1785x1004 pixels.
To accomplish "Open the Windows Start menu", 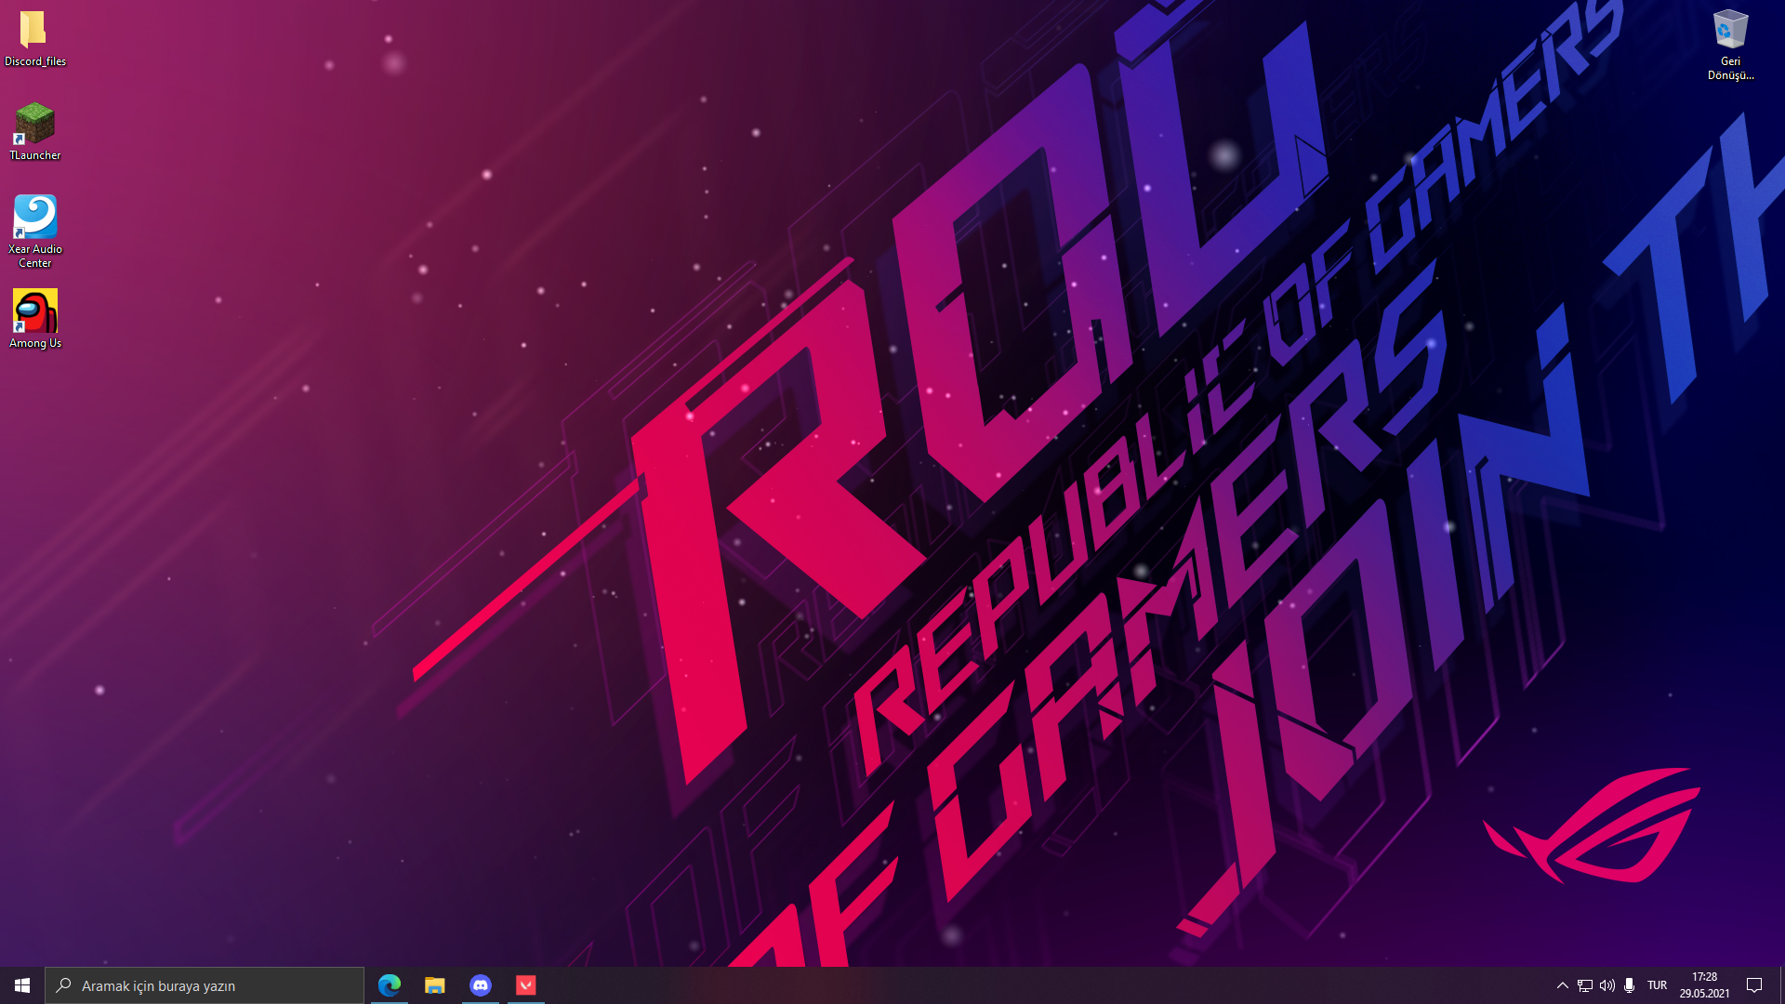I will tap(22, 985).
